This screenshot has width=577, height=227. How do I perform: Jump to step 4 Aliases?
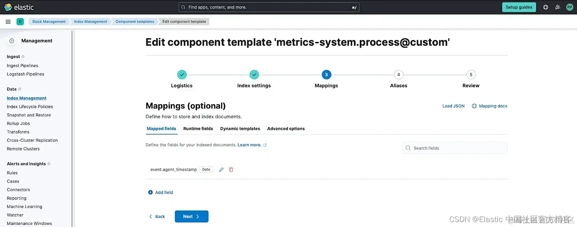(398, 75)
